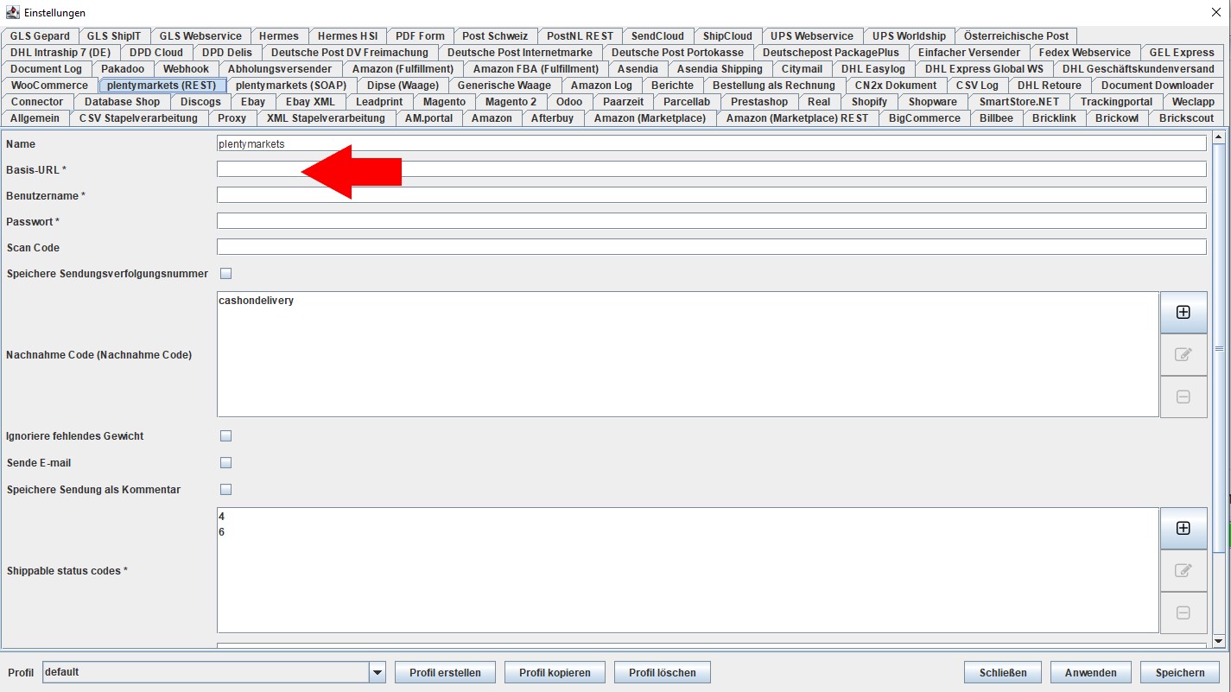The height and width of the screenshot is (692, 1231).
Task: Click the Profil kopieren button
Action: click(555, 672)
